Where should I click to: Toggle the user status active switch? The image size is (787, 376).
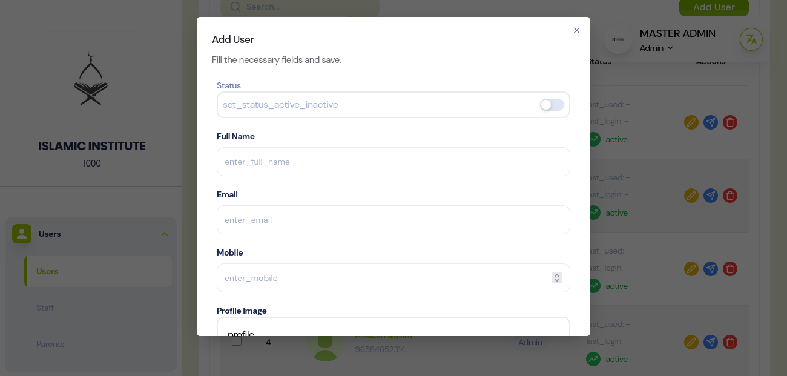pyautogui.click(x=552, y=105)
